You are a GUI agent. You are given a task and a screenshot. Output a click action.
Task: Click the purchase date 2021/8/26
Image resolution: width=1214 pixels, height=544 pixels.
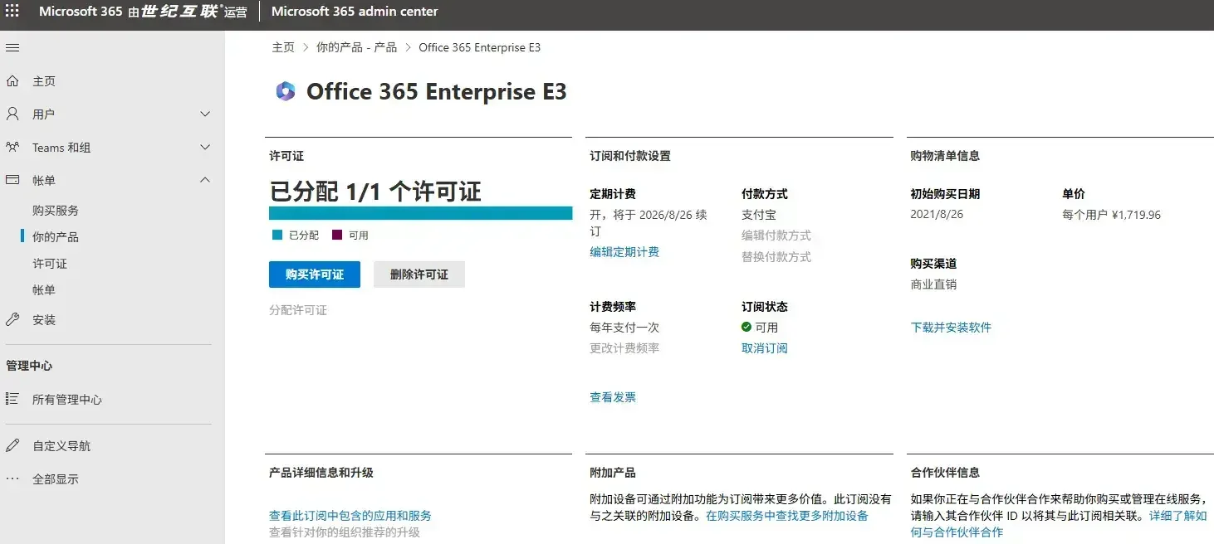coord(937,214)
